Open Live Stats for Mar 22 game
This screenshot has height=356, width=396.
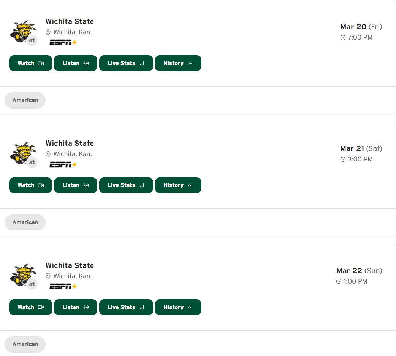[x=126, y=307]
